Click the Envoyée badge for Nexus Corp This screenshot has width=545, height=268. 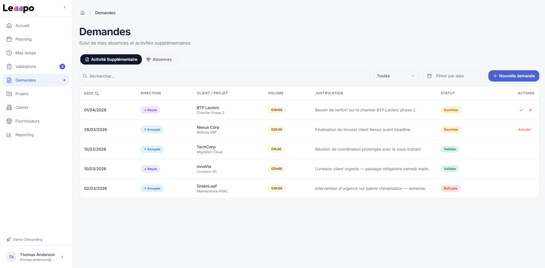click(x=152, y=130)
